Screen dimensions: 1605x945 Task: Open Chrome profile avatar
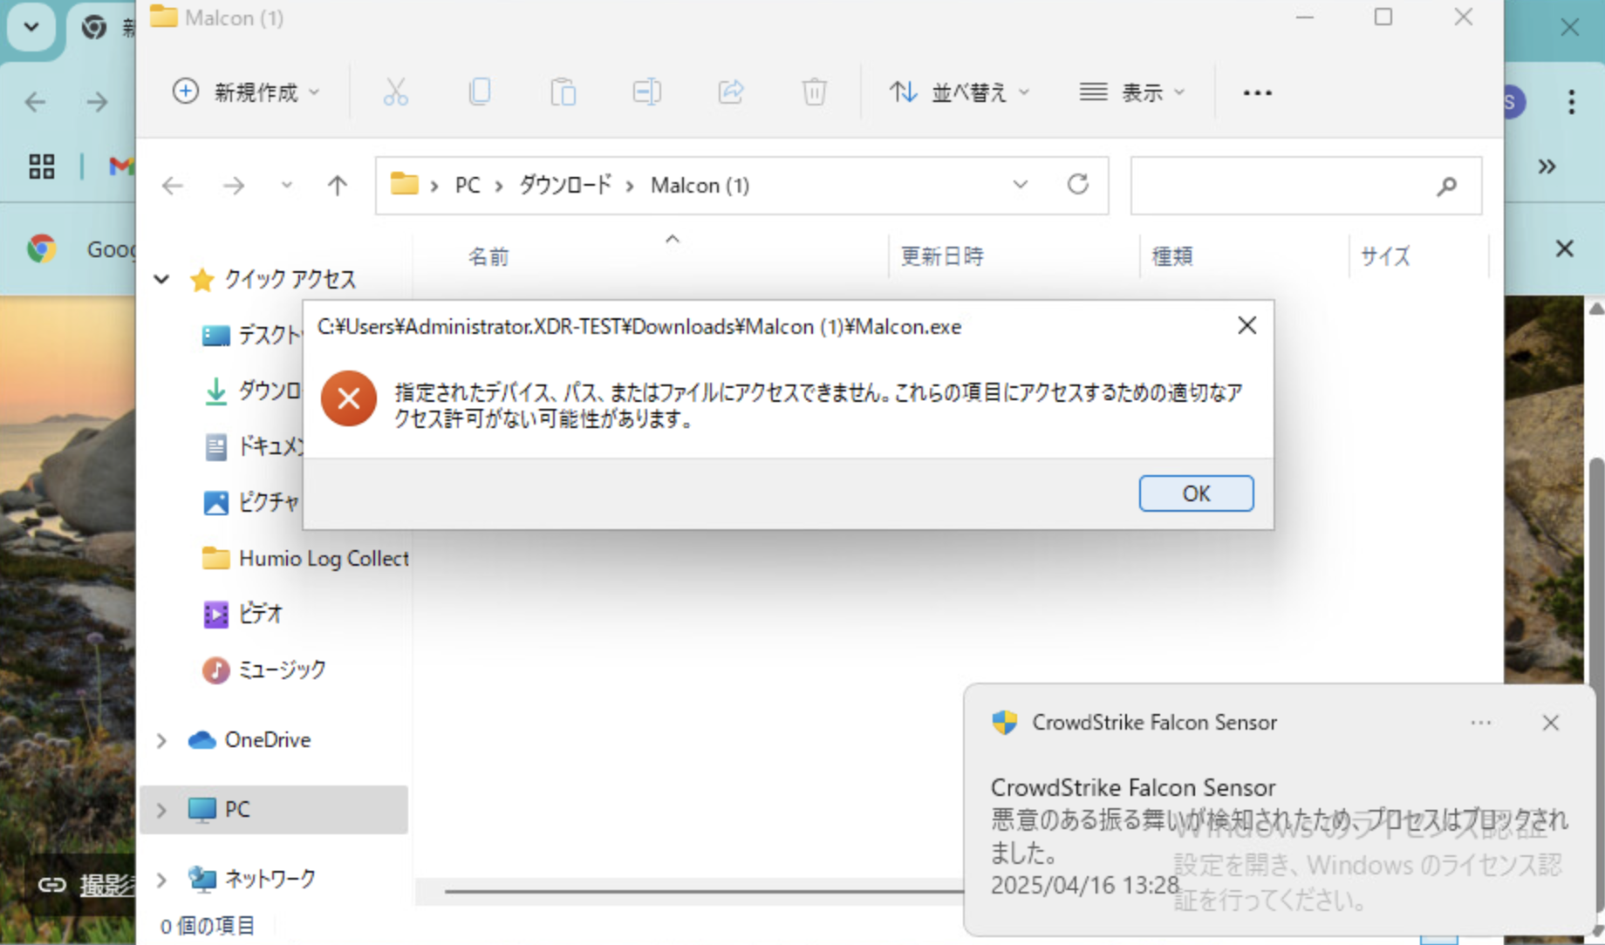click(1514, 102)
